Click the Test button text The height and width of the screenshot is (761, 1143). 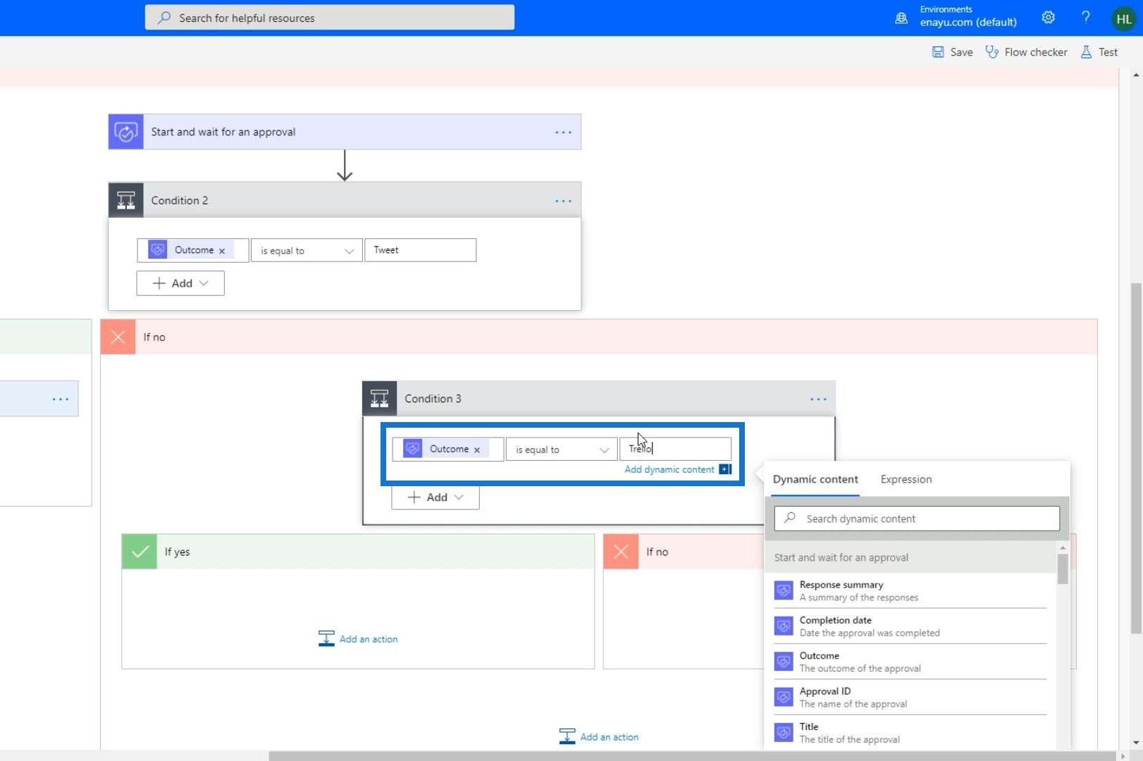click(1108, 52)
